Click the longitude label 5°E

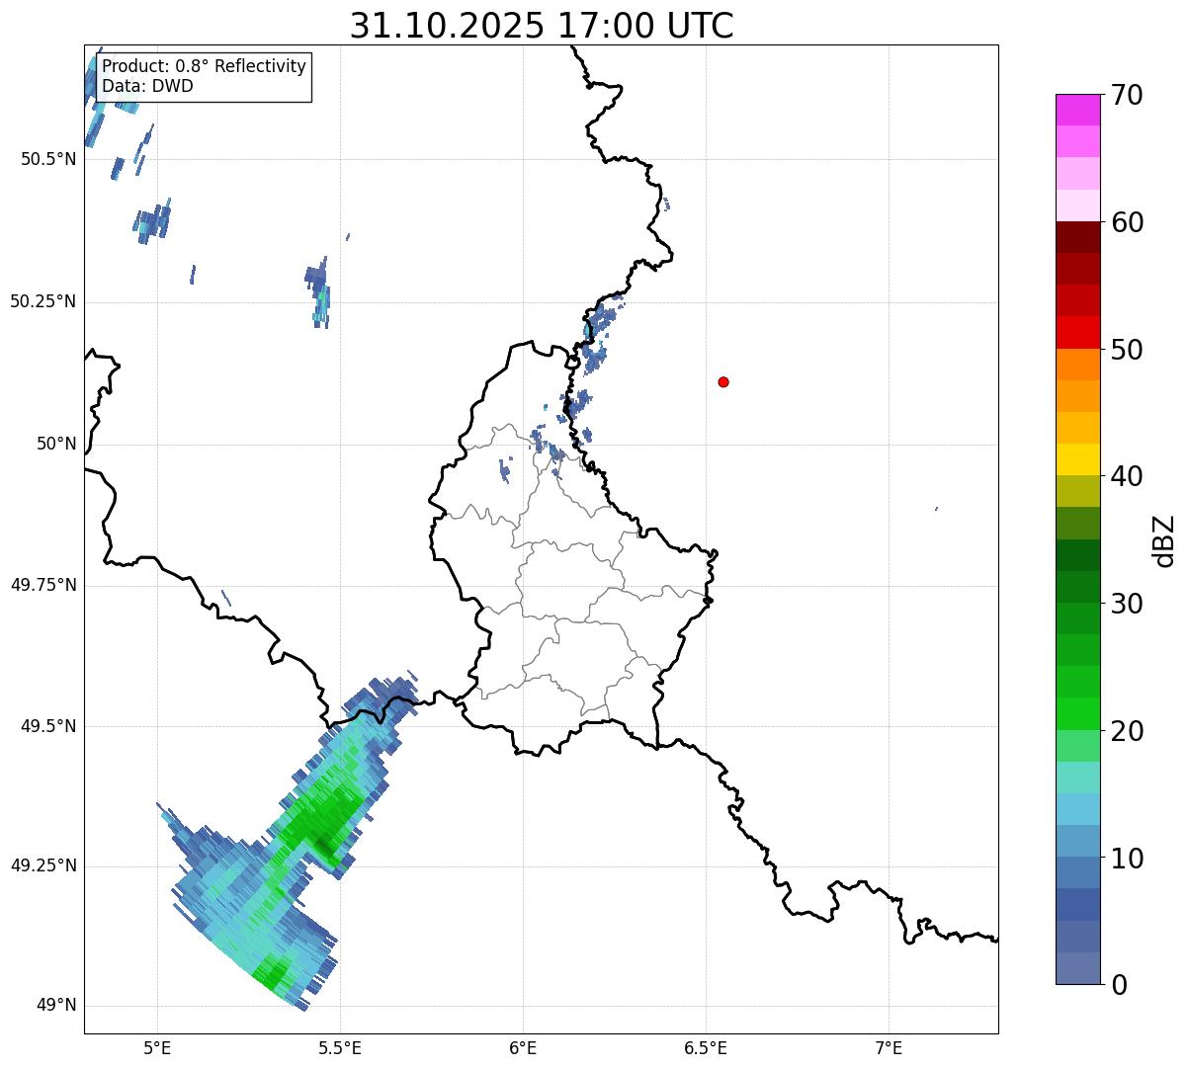click(157, 1047)
